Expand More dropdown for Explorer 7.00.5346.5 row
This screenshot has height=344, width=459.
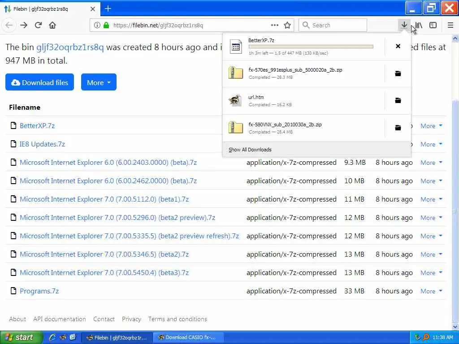tap(431, 254)
